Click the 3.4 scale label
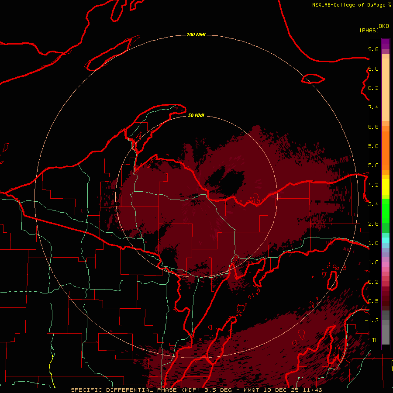Screen dimensions: 393x393 [x=373, y=204]
